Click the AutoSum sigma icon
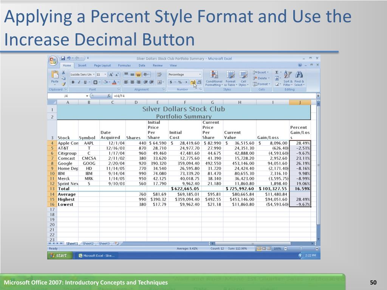The width and height of the screenshot is (387, 290). click(x=278, y=72)
